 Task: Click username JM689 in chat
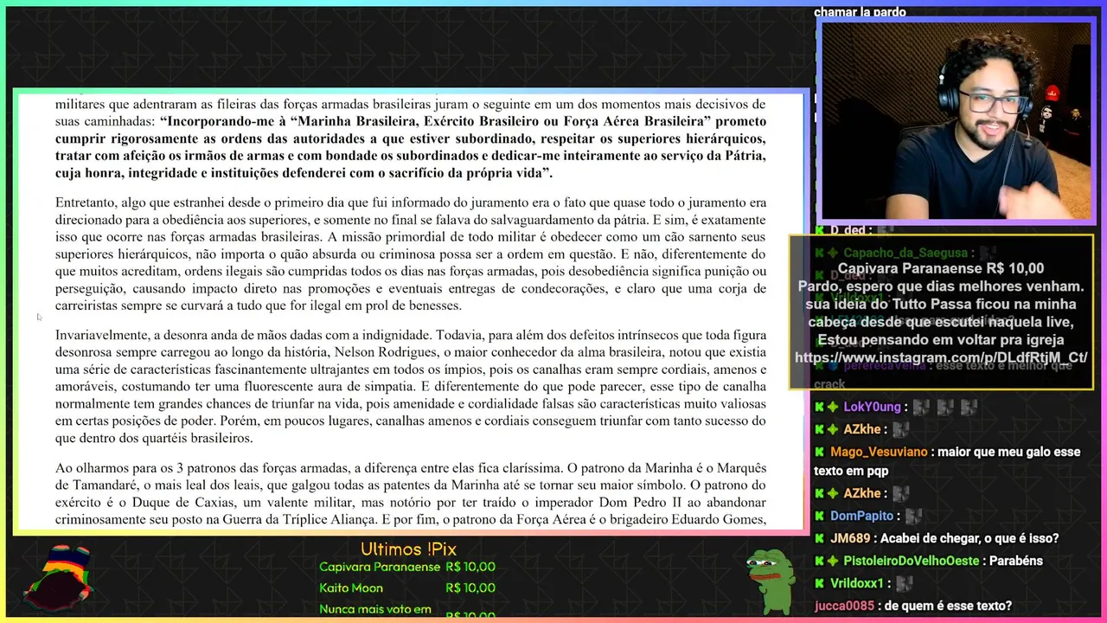pos(849,538)
